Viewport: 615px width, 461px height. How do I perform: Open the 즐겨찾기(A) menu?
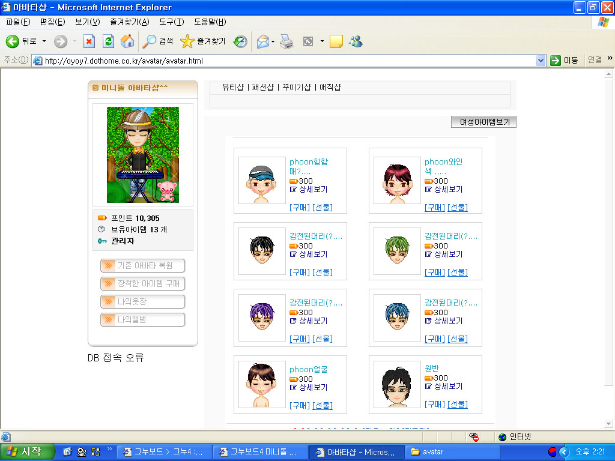pyautogui.click(x=129, y=22)
